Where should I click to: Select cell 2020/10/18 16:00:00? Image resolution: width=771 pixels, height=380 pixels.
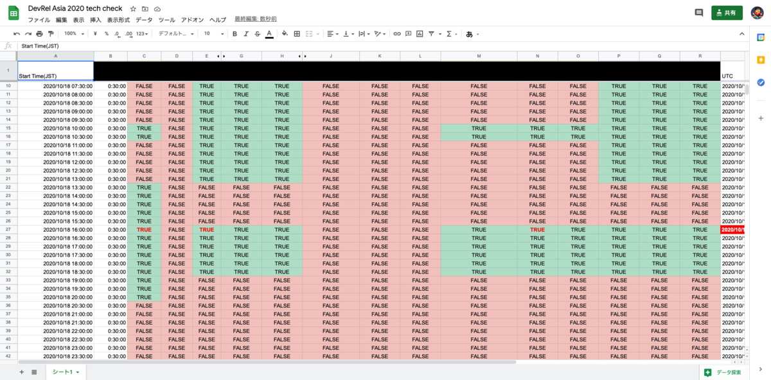[x=55, y=229]
